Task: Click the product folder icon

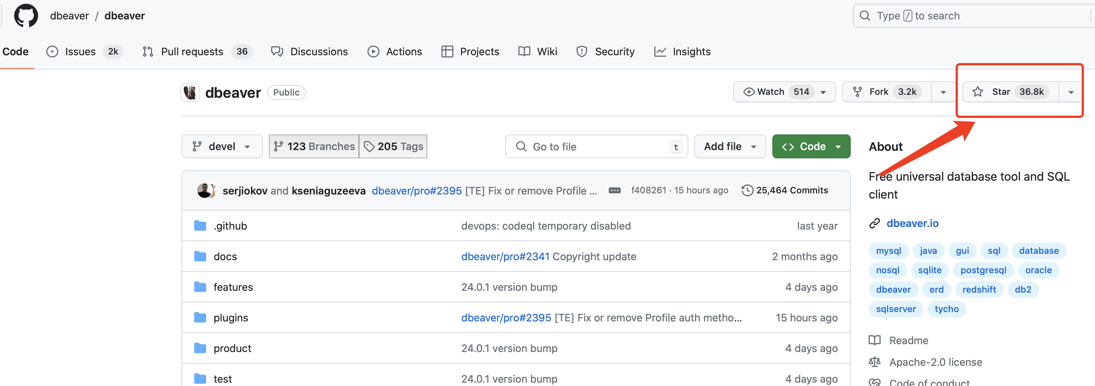Action: 200,348
